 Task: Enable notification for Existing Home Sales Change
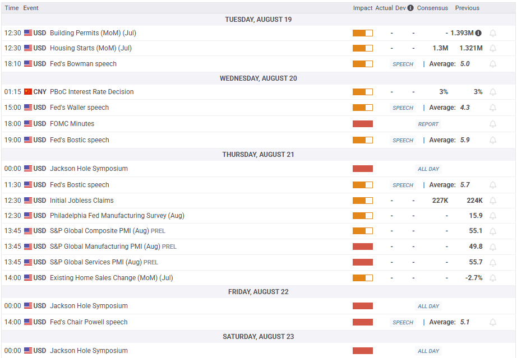pyautogui.click(x=493, y=278)
